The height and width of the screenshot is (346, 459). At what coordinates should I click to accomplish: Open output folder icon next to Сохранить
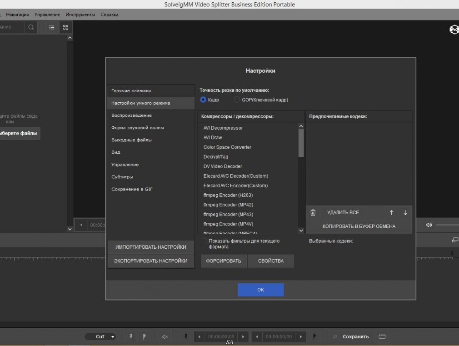382,336
